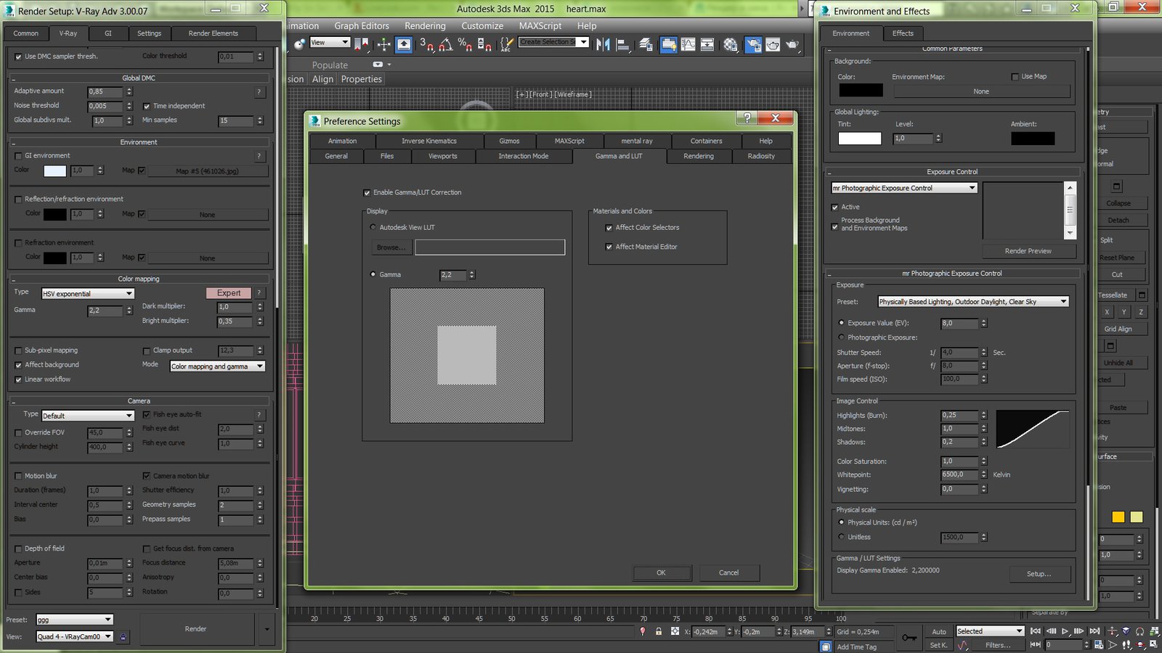Uncheck Enable Gamma/LUT Correction
The image size is (1162, 653).
click(x=367, y=193)
